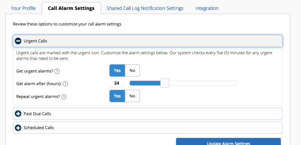The width and height of the screenshot is (301, 145).
Task: Click the alarm hours slider handle
Action: coord(165,83)
